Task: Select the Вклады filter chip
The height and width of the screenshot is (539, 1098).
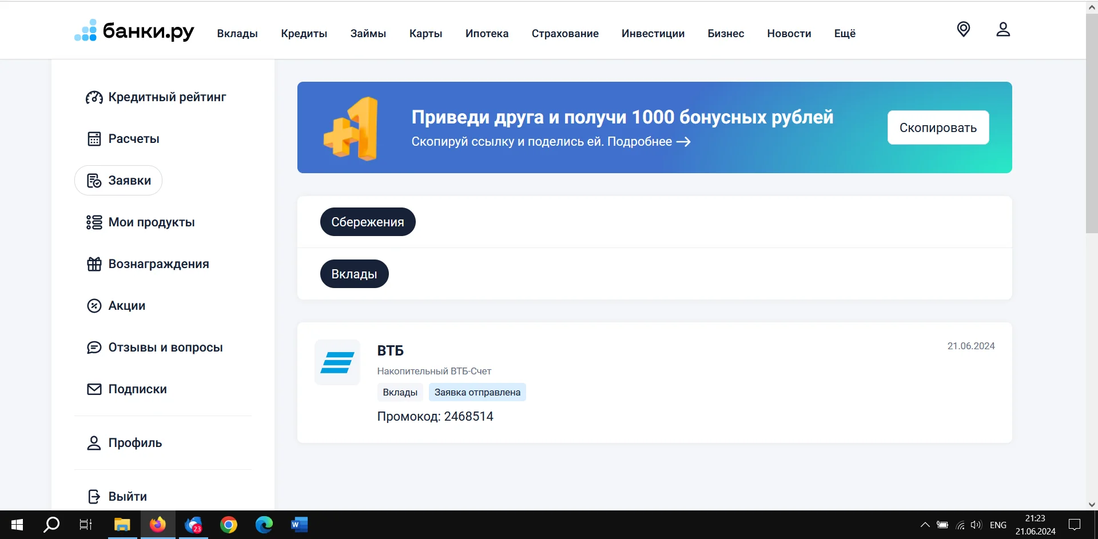Action: click(354, 274)
